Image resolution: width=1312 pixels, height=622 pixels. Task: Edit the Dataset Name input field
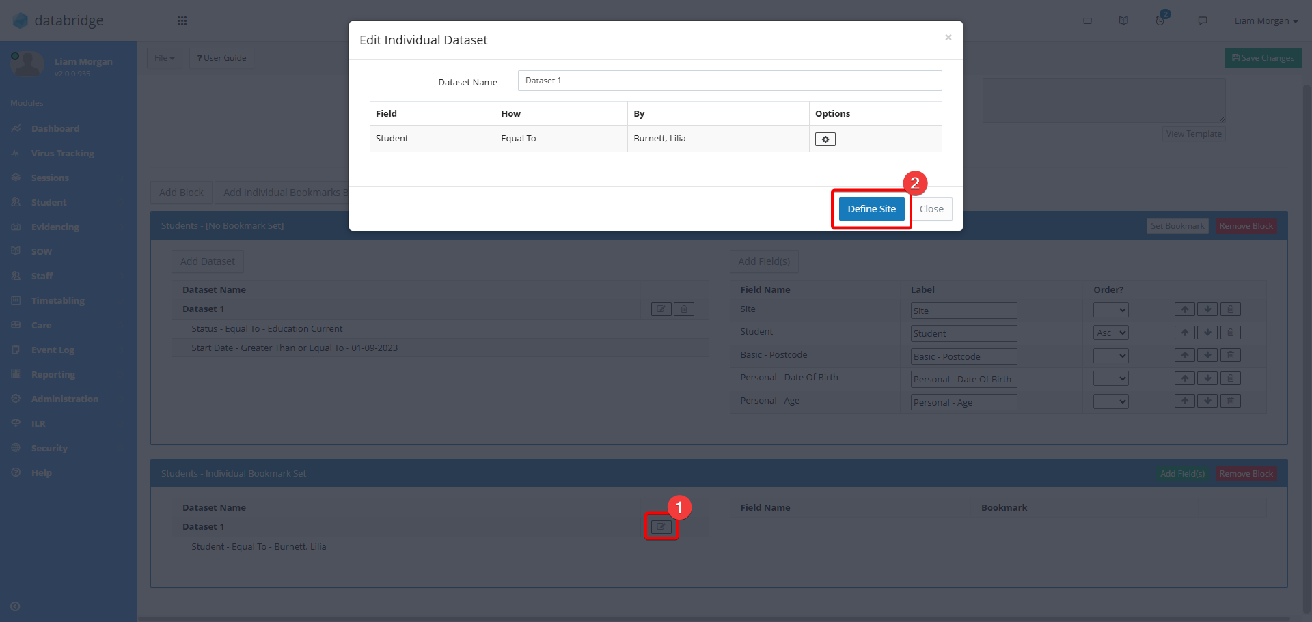(729, 81)
